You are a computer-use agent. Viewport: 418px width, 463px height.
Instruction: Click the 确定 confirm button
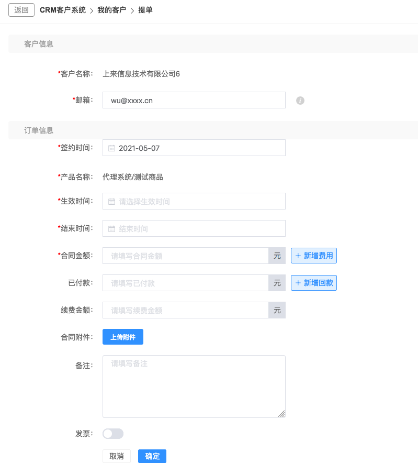152,456
